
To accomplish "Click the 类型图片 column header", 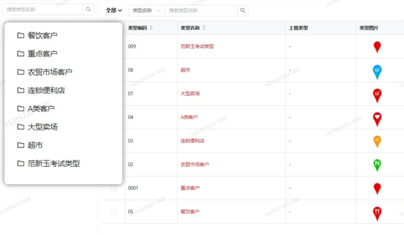I will (x=369, y=28).
